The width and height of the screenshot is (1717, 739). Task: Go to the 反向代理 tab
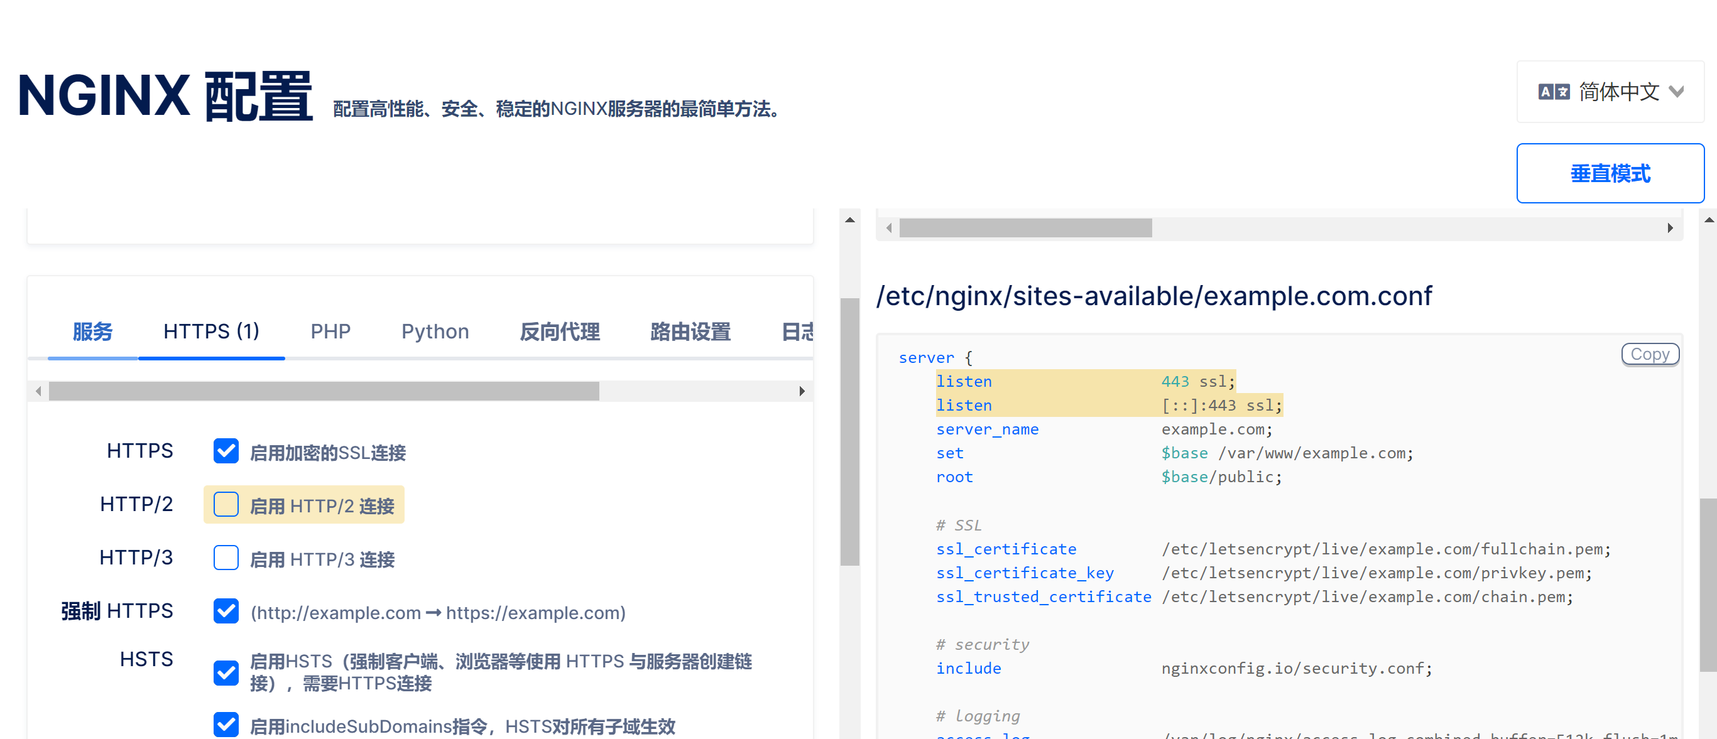tap(559, 331)
